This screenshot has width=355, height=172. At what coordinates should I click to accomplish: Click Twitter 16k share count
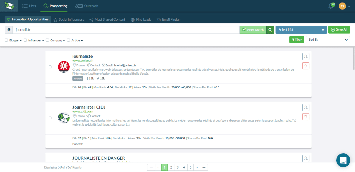(101, 78)
